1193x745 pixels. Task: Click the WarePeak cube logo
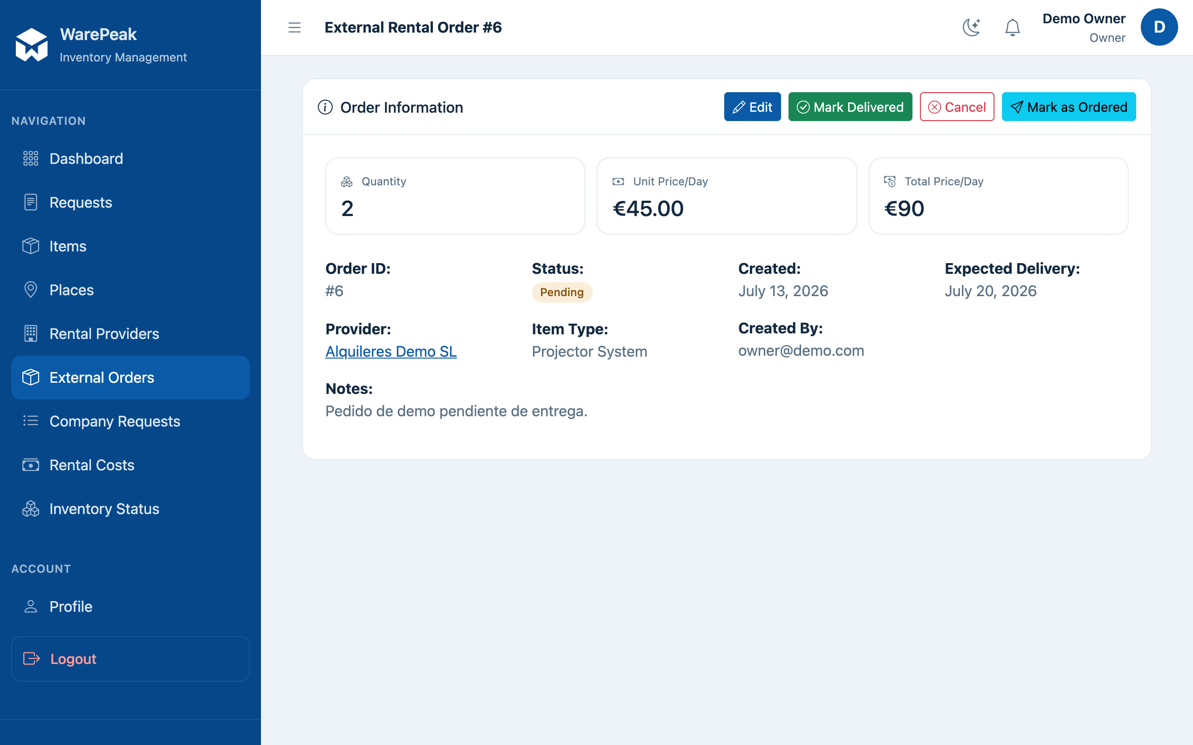click(x=32, y=45)
